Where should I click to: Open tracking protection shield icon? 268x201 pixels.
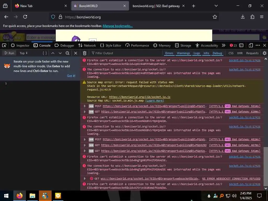(53, 17)
